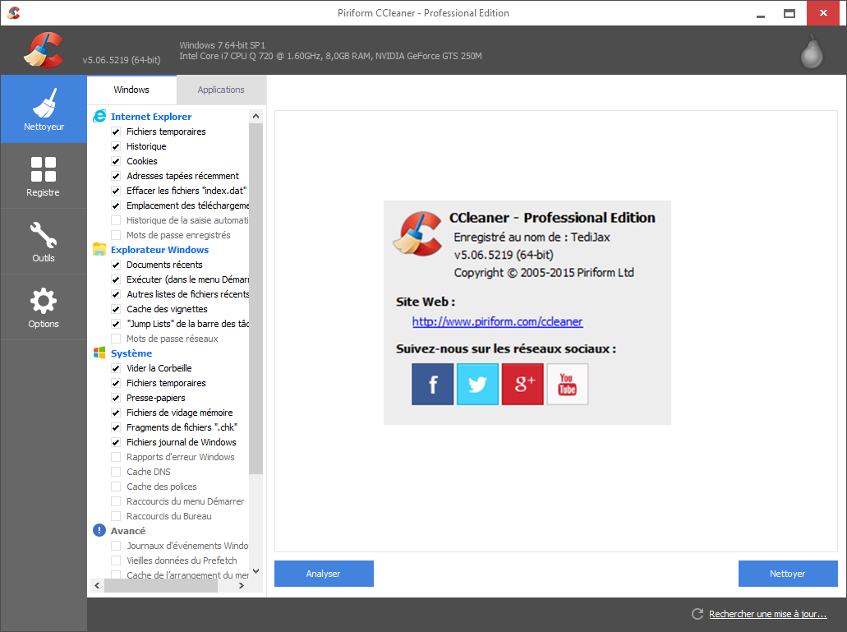Uncheck IE Fichiers temporaires
The width and height of the screenshot is (847, 632).
116,131
